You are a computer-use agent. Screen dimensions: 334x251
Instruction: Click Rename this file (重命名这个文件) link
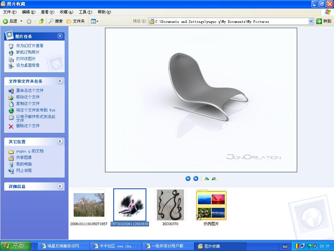click(x=30, y=91)
